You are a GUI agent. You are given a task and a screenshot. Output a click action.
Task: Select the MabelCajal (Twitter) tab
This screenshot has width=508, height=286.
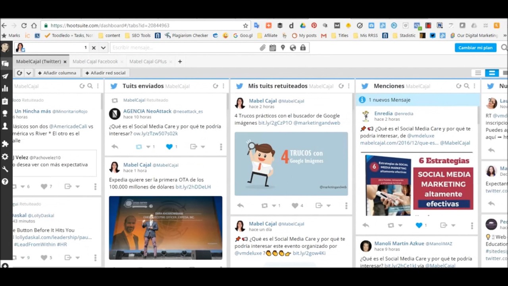[38, 62]
